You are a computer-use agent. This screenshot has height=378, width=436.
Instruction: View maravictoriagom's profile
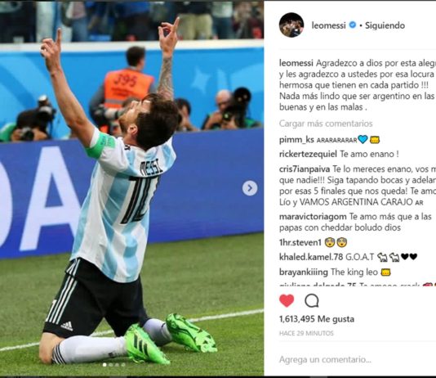pyautogui.click(x=313, y=217)
